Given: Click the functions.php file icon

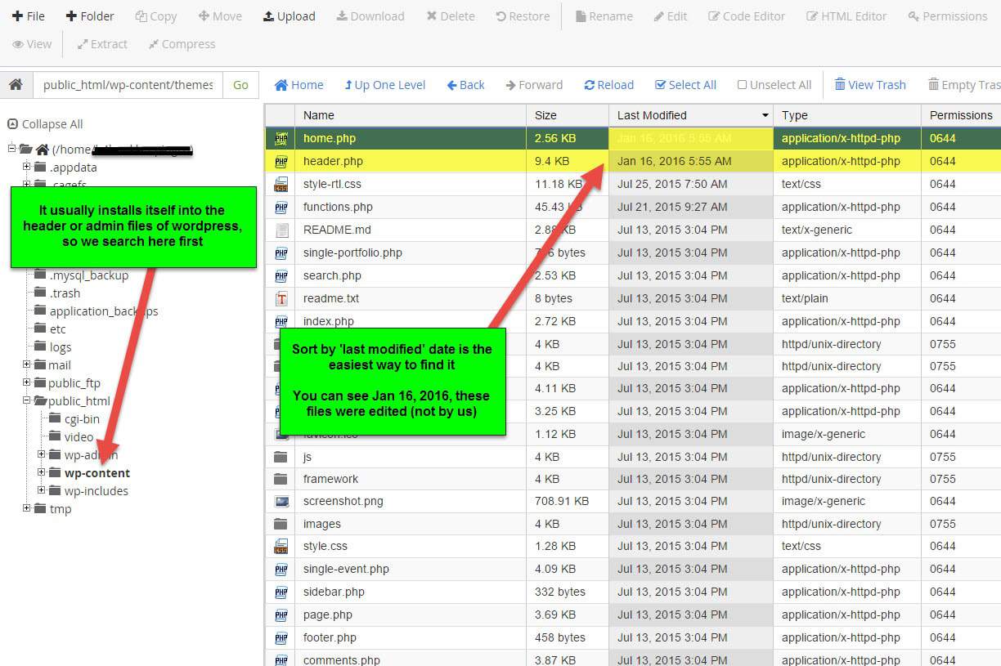Looking at the screenshot, I should click(x=281, y=207).
